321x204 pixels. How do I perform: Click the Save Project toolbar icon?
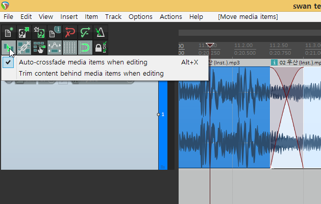pyautogui.click(x=39, y=32)
